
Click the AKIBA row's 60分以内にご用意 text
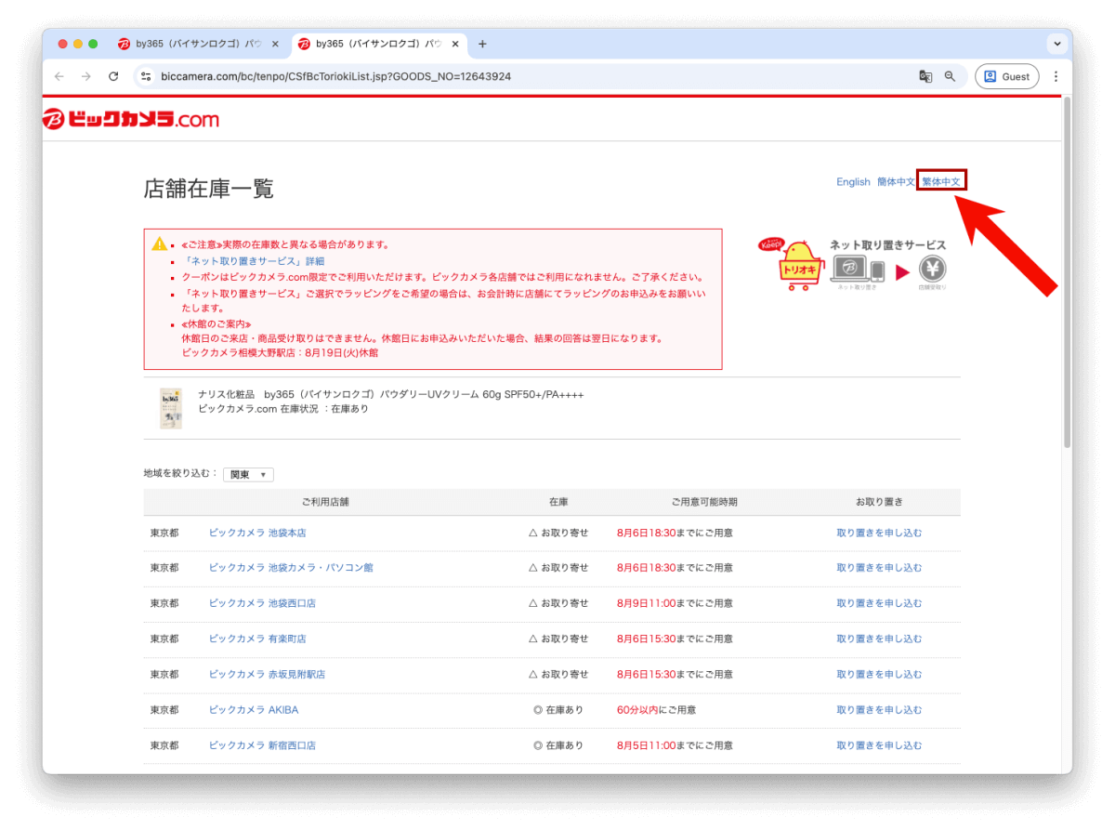[x=656, y=710]
